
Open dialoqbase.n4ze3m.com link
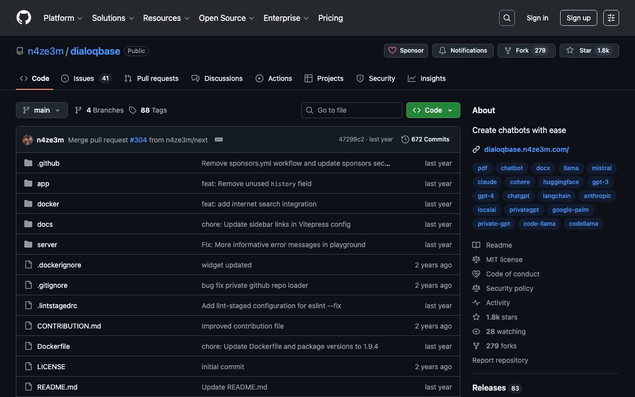point(526,149)
